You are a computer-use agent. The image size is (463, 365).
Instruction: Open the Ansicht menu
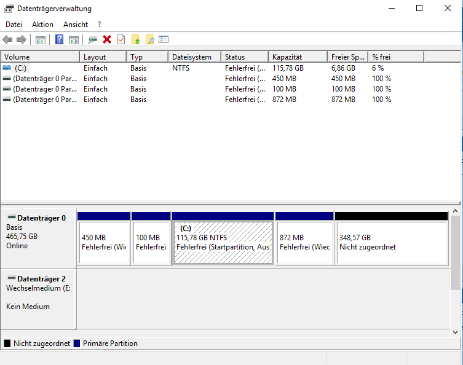coord(76,25)
